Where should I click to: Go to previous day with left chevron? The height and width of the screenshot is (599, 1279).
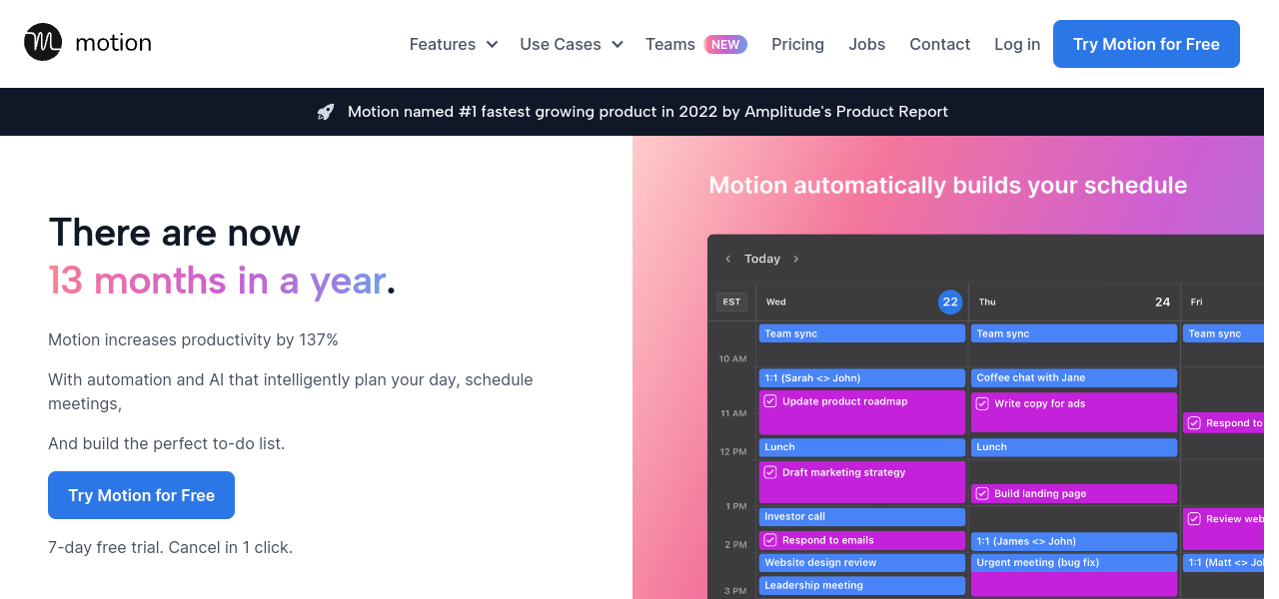(728, 259)
